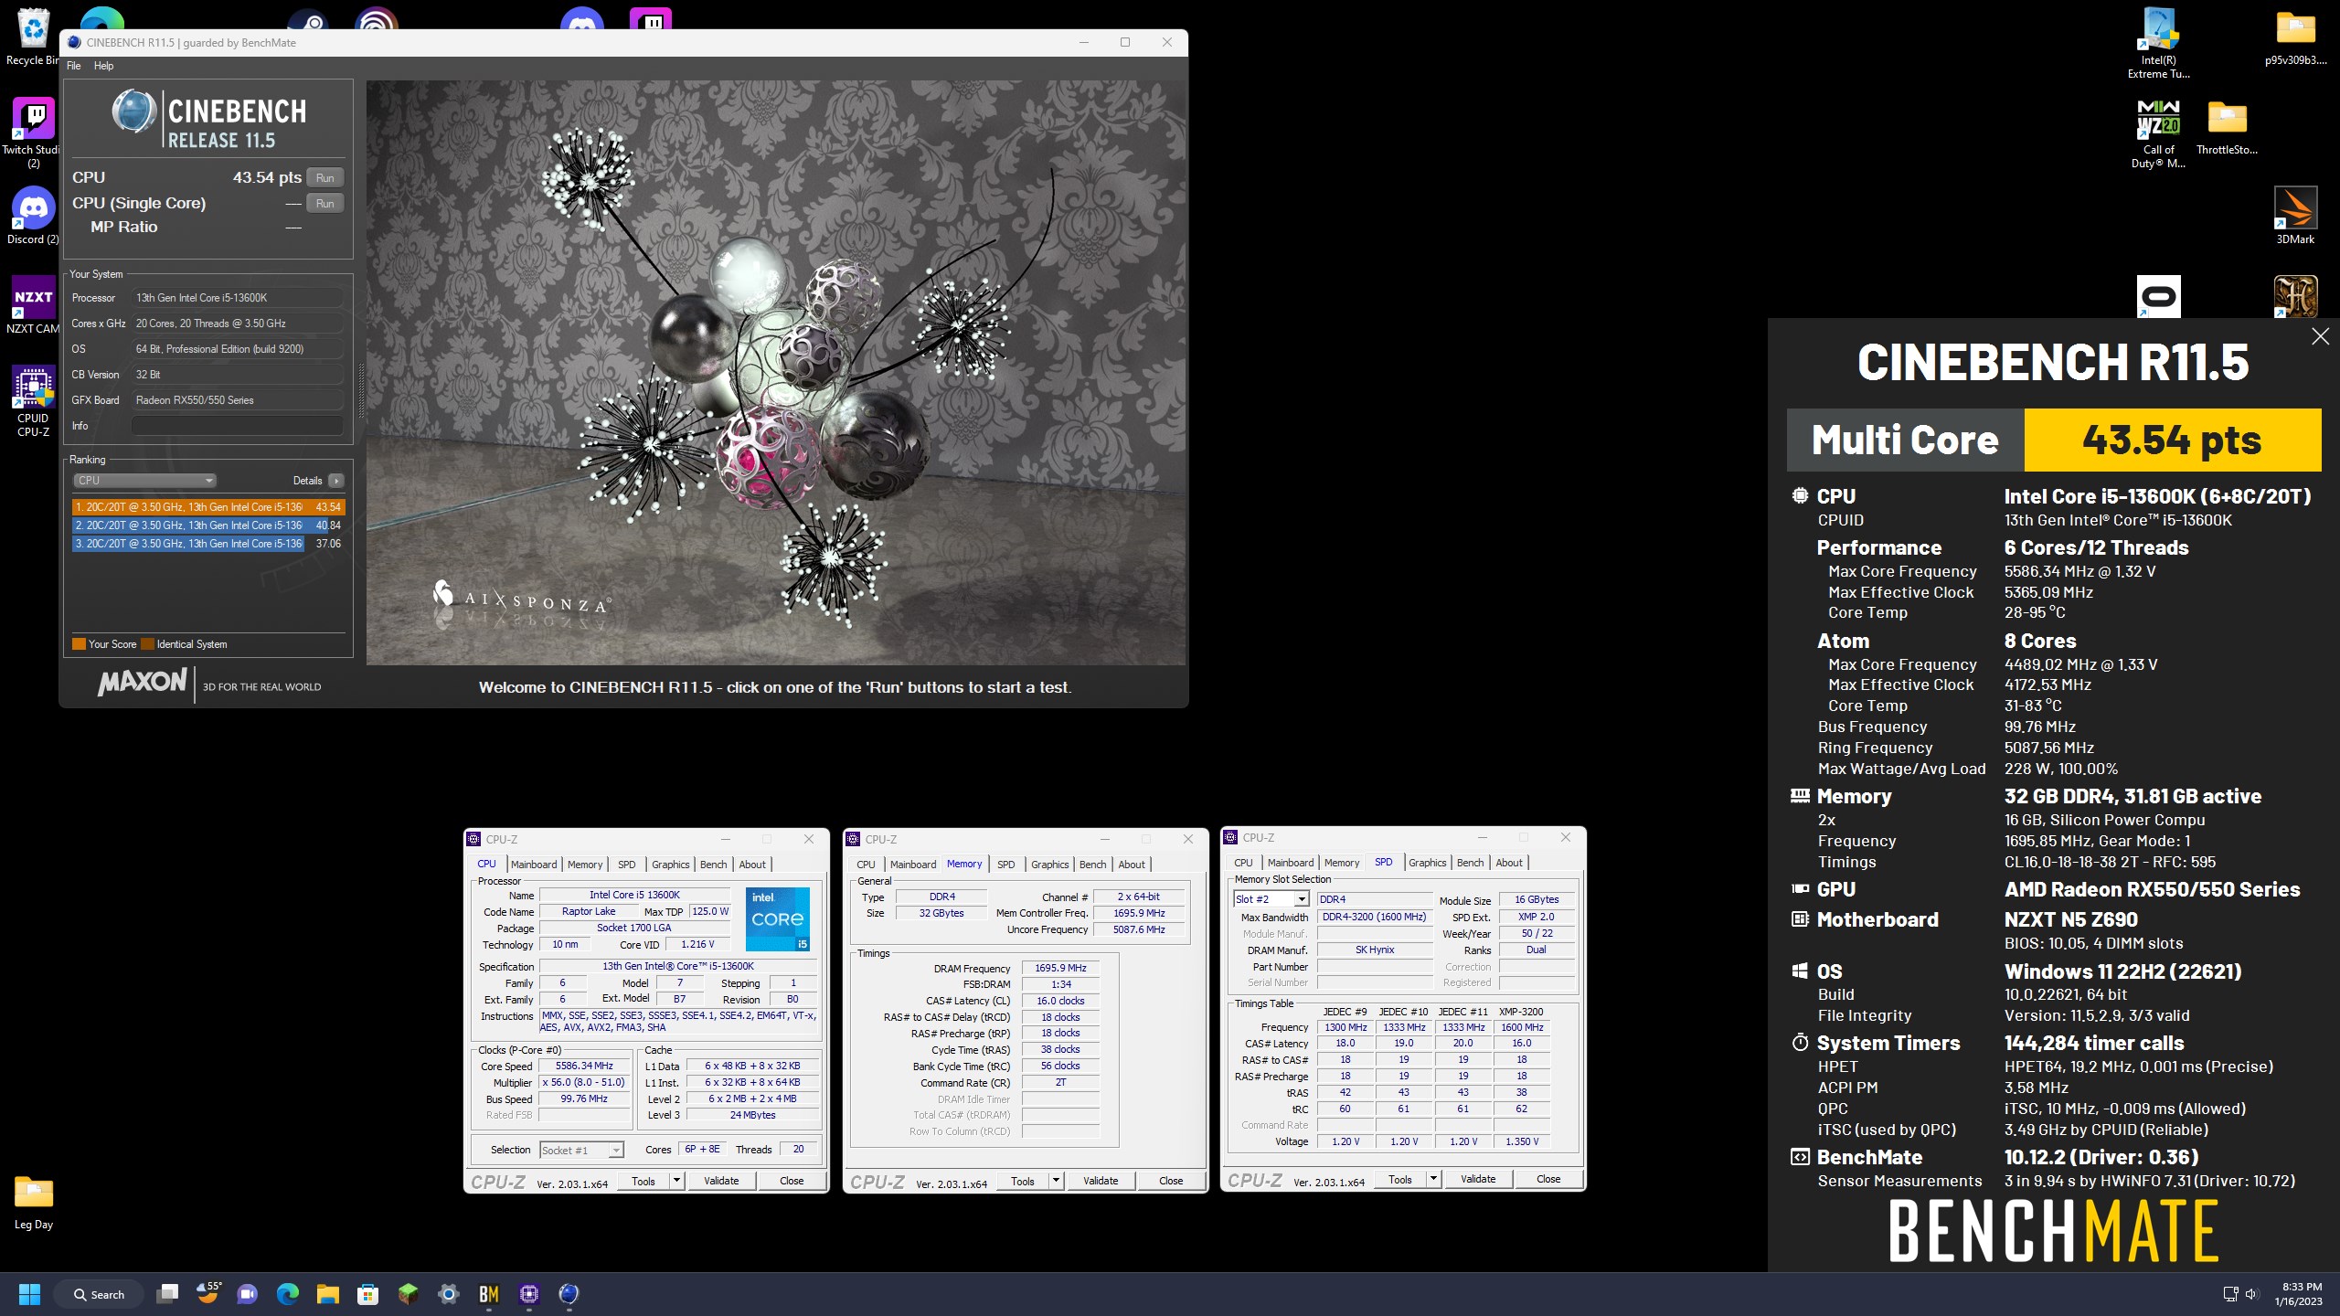Run the CPU multi-core test
This screenshot has height=1316, width=2340.
click(x=325, y=177)
